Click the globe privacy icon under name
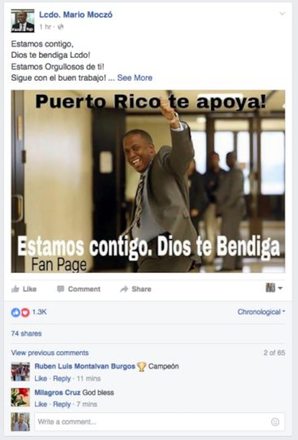The width and height of the screenshot is (298, 440). click(x=61, y=26)
